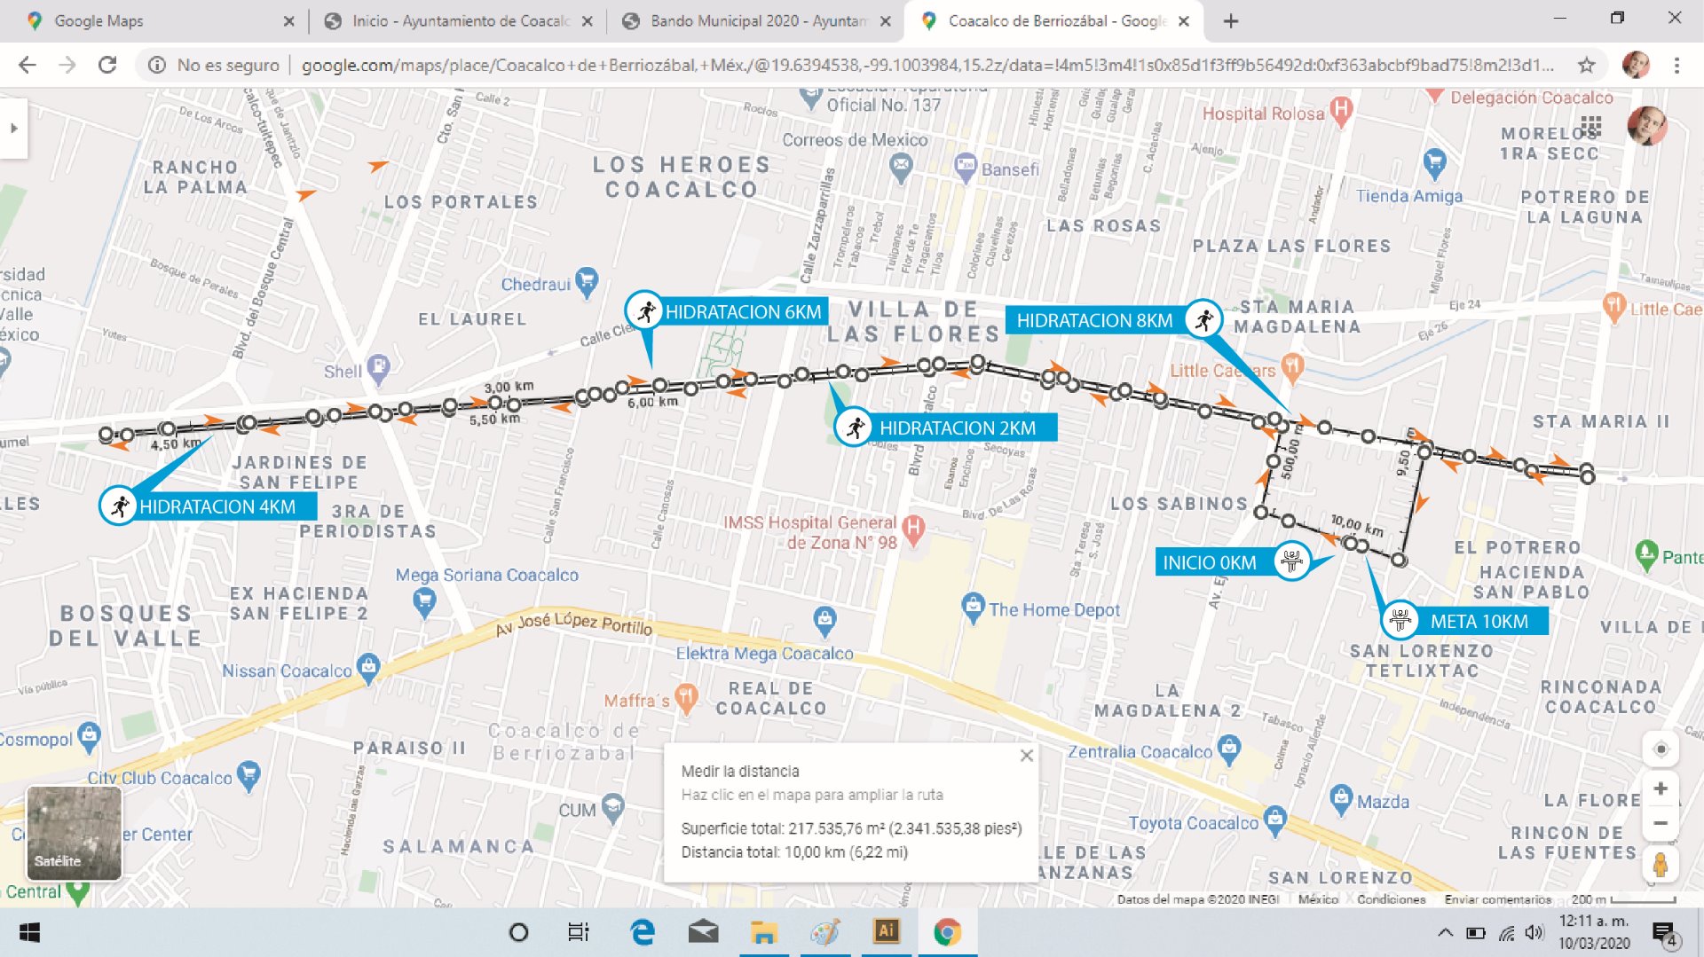
Task: Open the Google apps grid
Action: (1590, 127)
